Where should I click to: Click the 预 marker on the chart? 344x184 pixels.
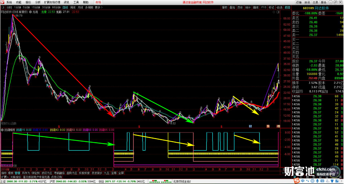[268, 126]
